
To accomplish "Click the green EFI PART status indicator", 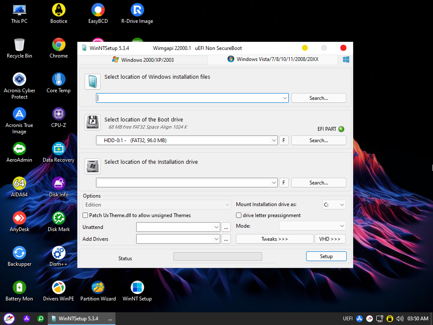I will coord(341,129).
